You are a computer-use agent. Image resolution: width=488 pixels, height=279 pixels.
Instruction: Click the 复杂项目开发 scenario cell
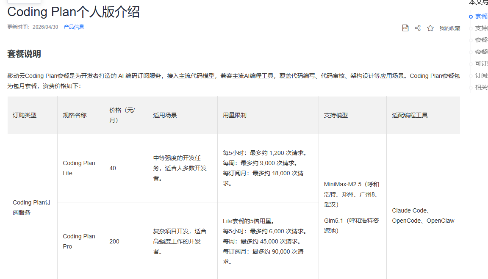pyautogui.click(x=183, y=241)
